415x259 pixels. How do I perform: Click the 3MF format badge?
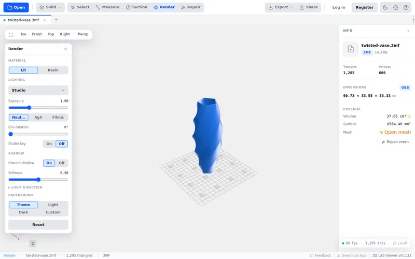click(367, 52)
